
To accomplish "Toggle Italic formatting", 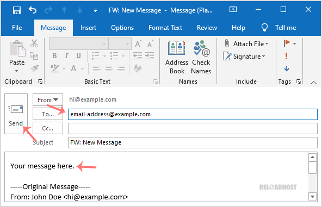I will click(x=66, y=56).
